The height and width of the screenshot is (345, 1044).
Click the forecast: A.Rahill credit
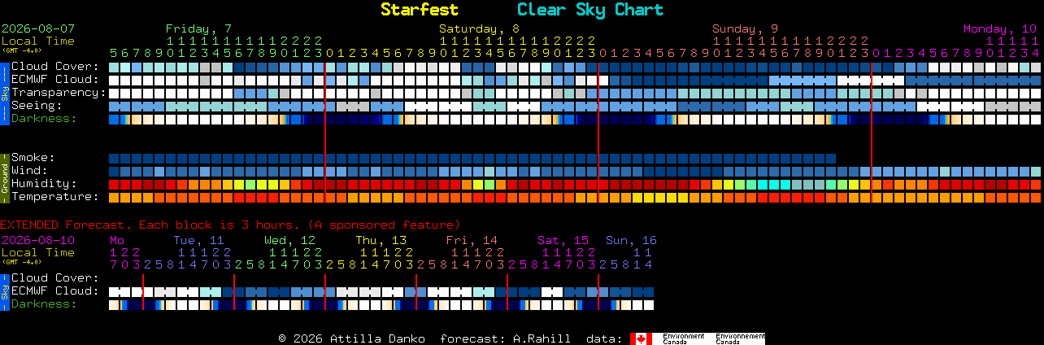(x=505, y=338)
